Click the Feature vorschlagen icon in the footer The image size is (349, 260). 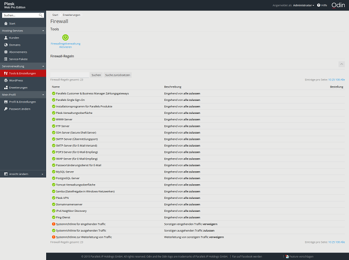[x=287, y=257]
